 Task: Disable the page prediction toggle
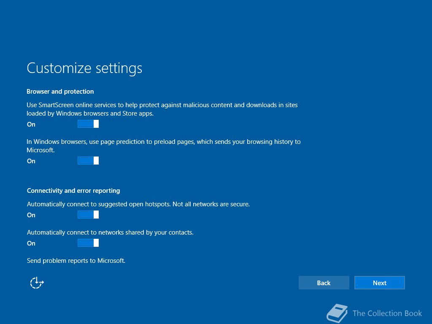pyautogui.click(x=88, y=161)
